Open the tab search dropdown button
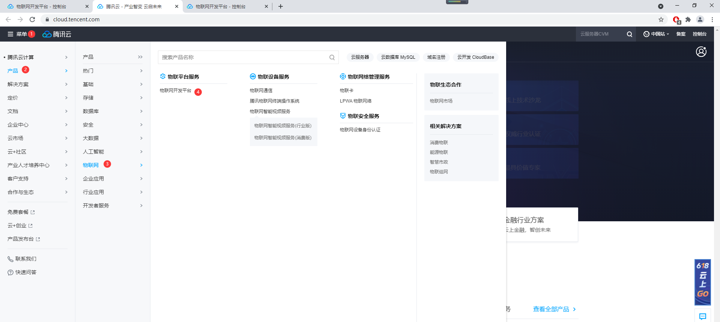The width and height of the screenshot is (720, 322). 661,6
